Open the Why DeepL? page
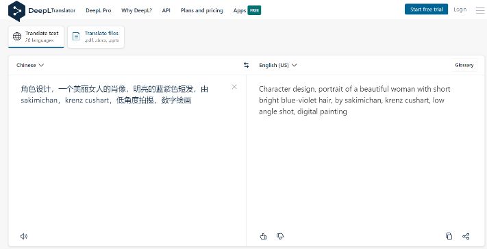The image size is (487, 249). coord(137,10)
